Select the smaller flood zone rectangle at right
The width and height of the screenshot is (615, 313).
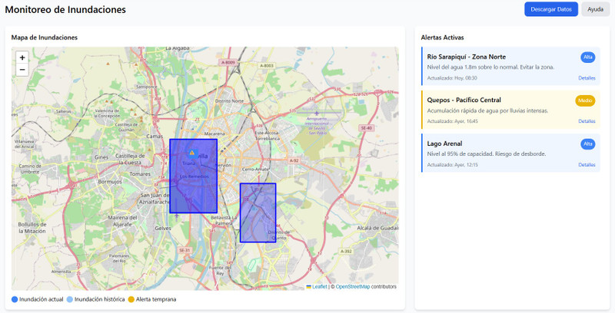258,213
